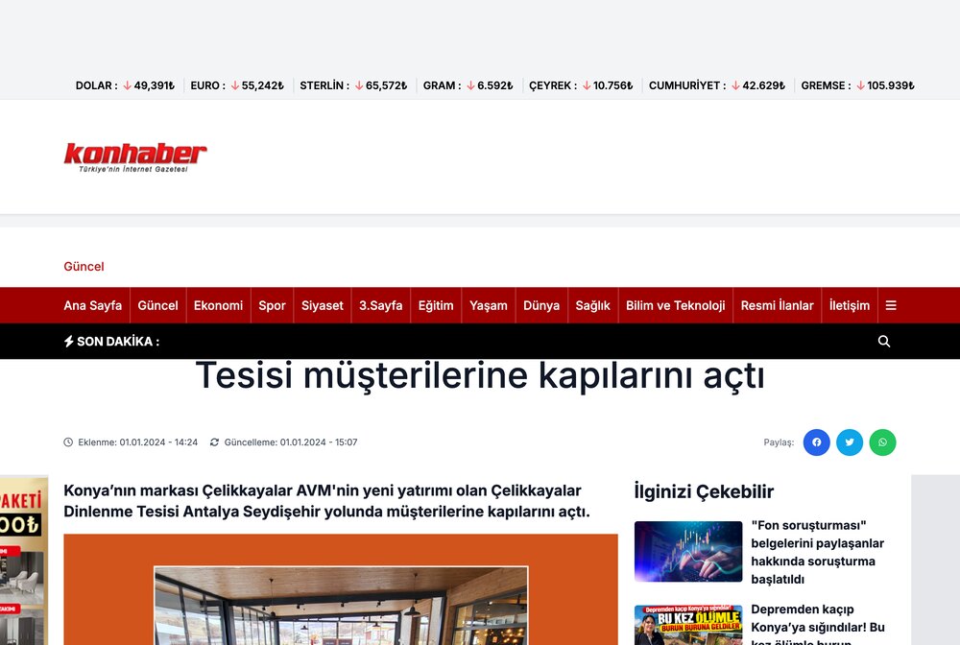Click the ÇEYREK gold price
The image size is (960, 645).
pos(581,85)
